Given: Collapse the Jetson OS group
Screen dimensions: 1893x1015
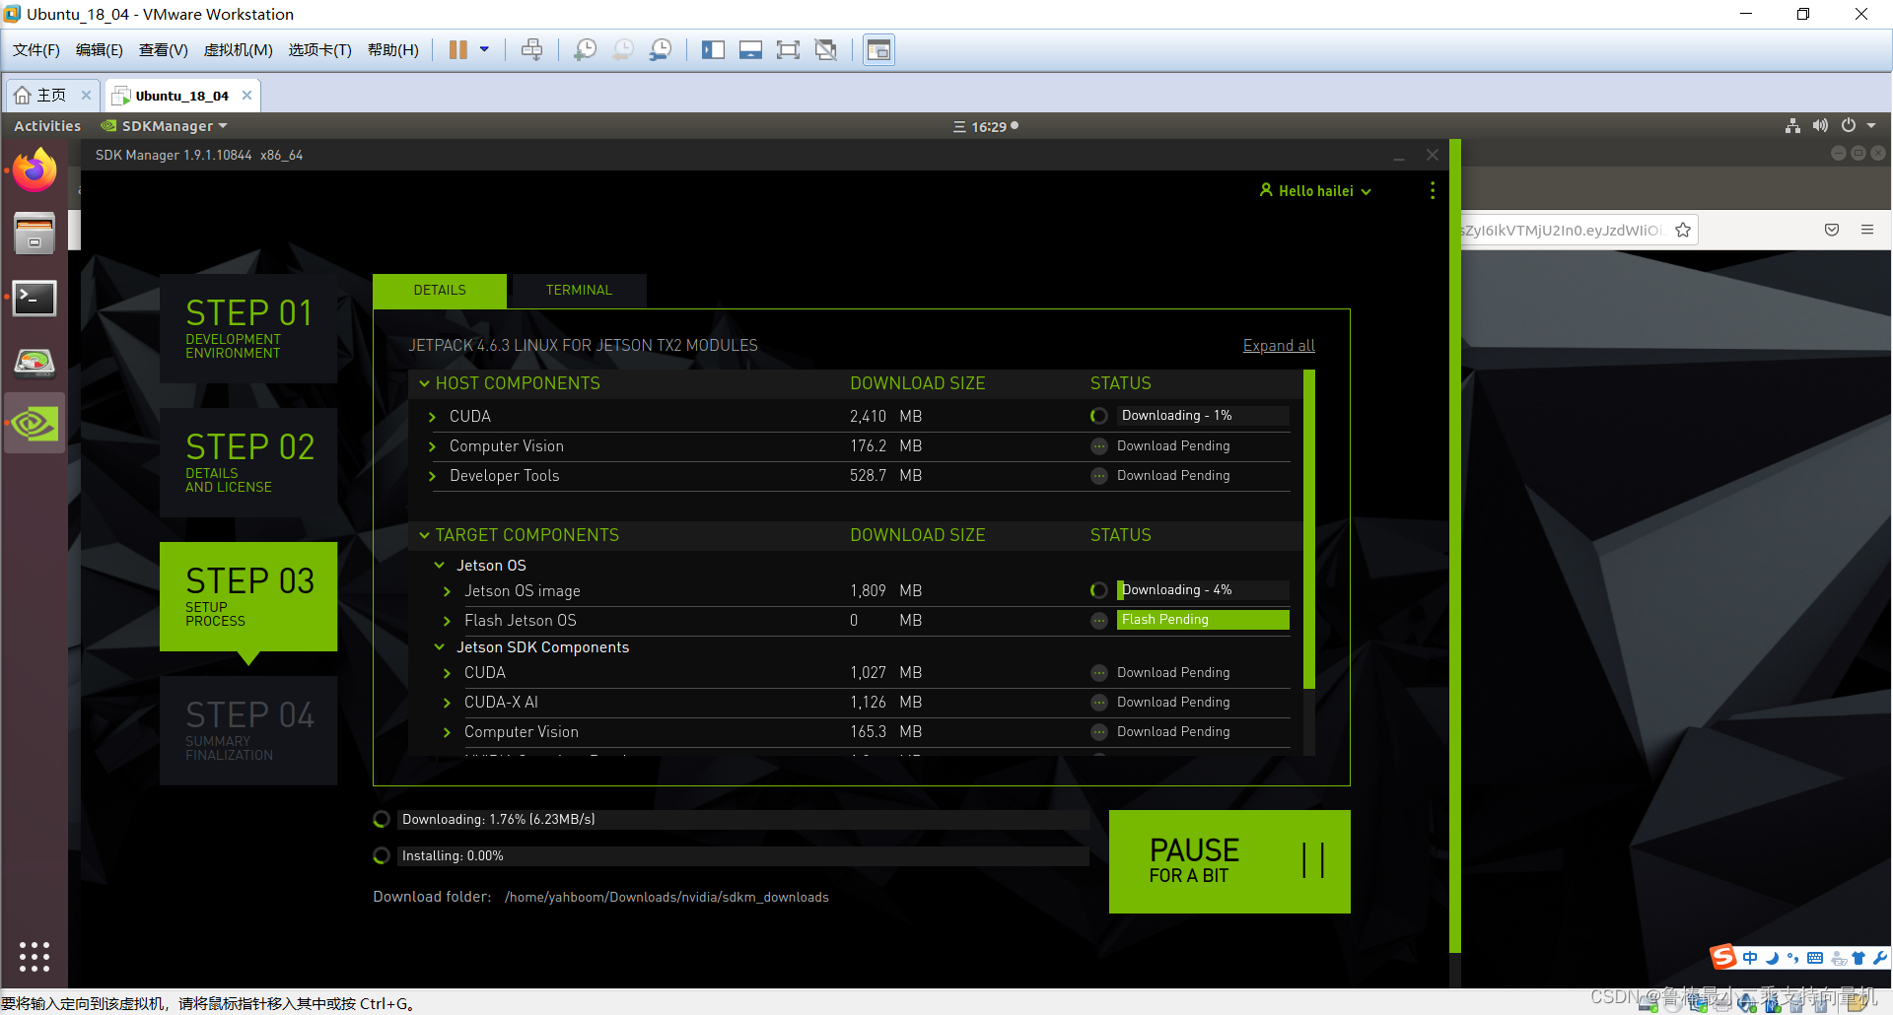Looking at the screenshot, I should 440,566.
